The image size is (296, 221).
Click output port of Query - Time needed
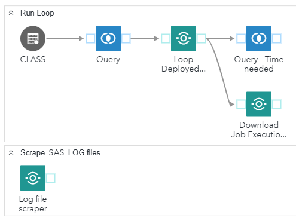tap(277, 38)
